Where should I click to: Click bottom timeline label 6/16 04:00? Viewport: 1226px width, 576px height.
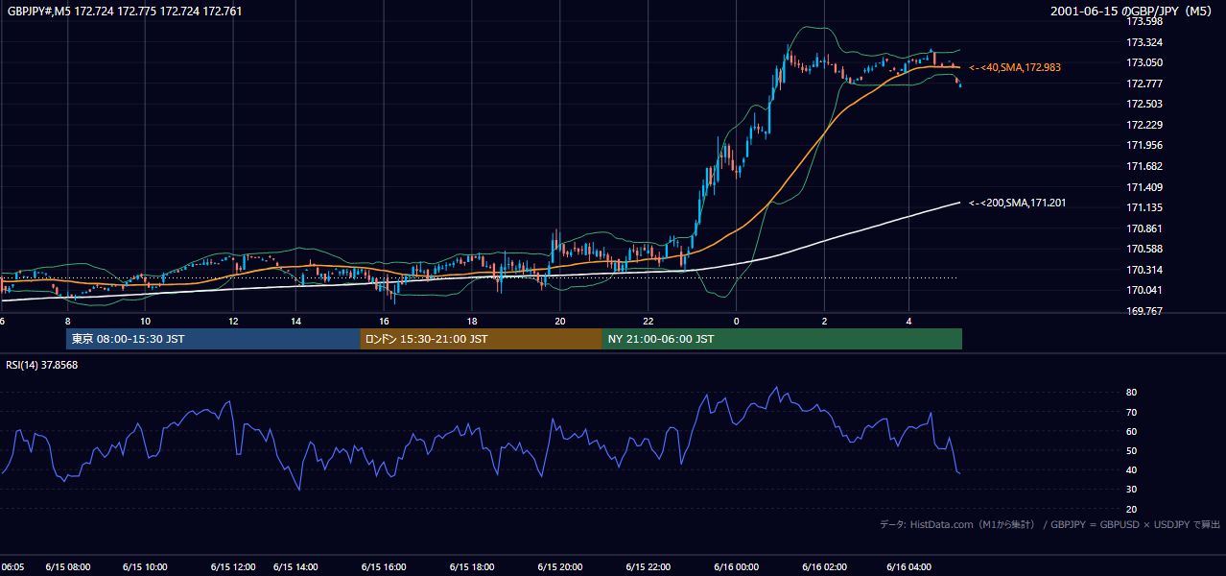point(908,567)
